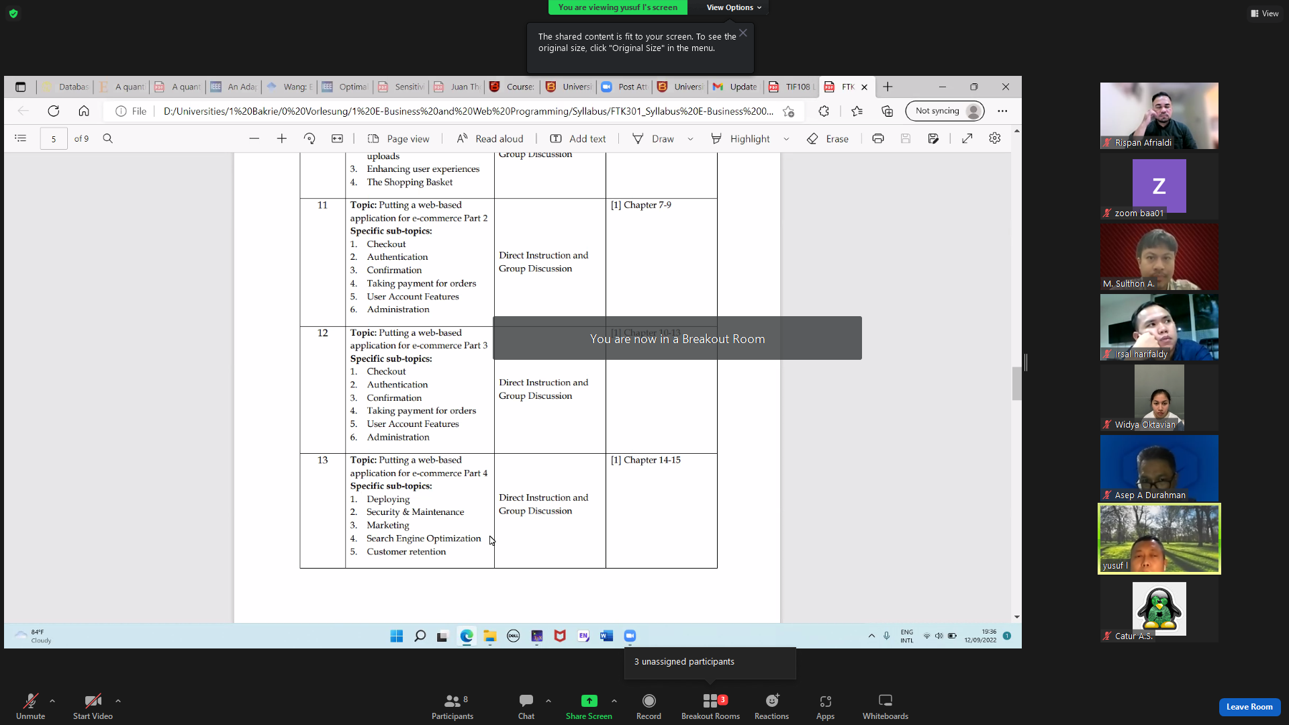This screenshot has height=725, width=1289.
Task: Open the Participants panel
Action: (452, 706)
